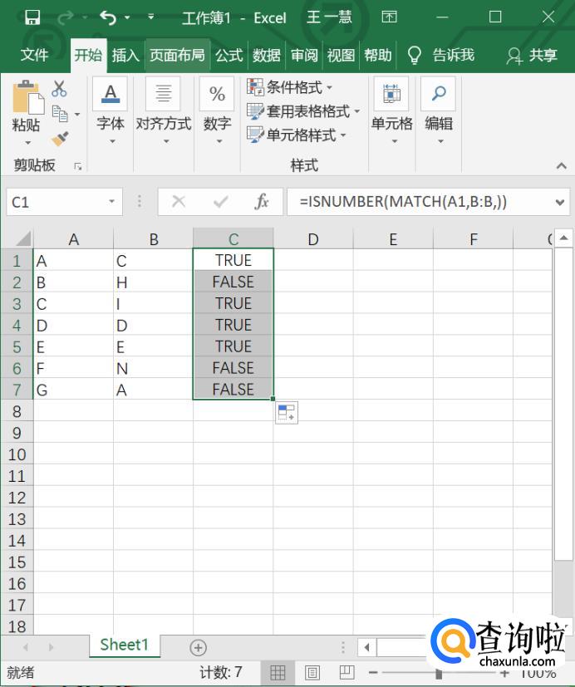This screenshot has width=575, height=687.
Task: Switch to the 帮助 ribbon tab
Action: pyautogui.click(x=378, y=55)
